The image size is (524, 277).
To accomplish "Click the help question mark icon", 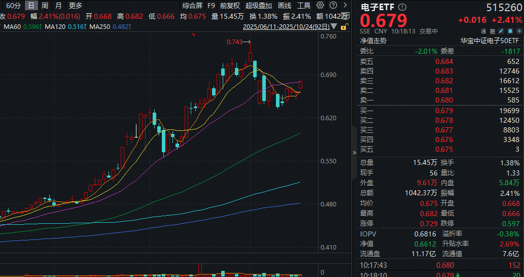I will click(332, 6).
